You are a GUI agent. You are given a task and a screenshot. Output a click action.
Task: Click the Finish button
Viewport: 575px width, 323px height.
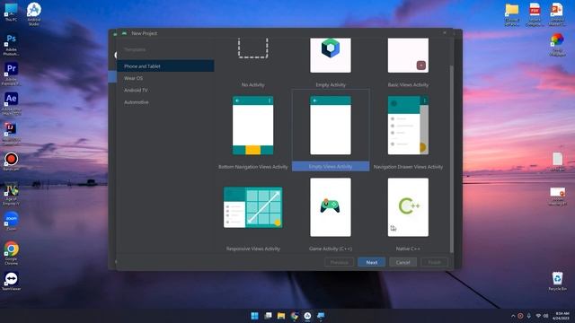pos(435,262)
